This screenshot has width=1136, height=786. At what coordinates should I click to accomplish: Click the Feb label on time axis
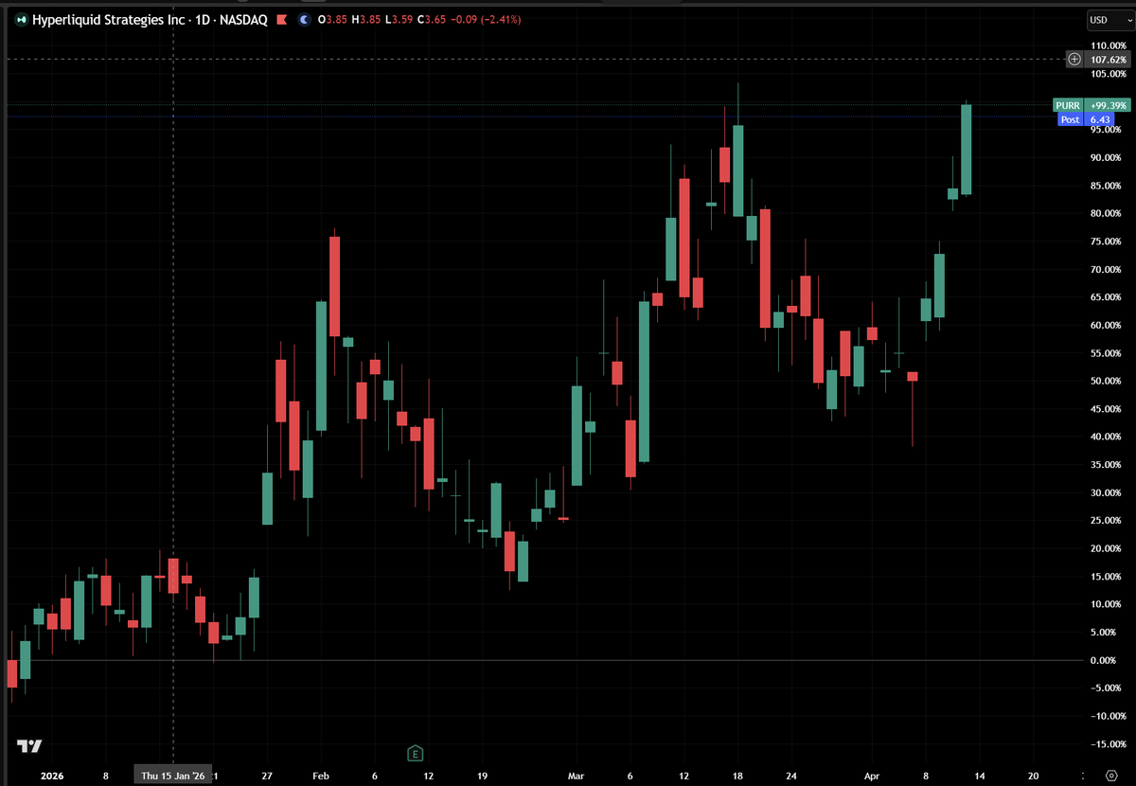[x=320, y=776]
